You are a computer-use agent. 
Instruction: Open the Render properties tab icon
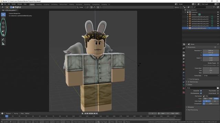click(x=184, y=52)
